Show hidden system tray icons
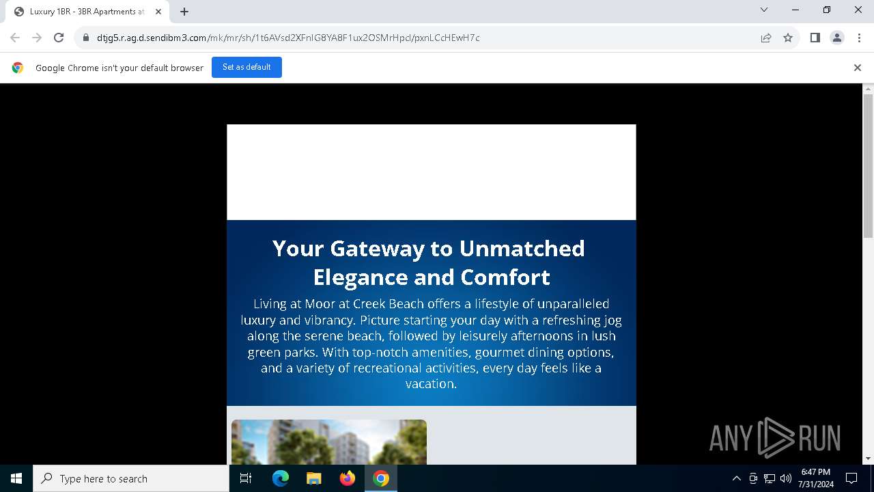Viewport: 874px width, 492px height. point(736,478)
